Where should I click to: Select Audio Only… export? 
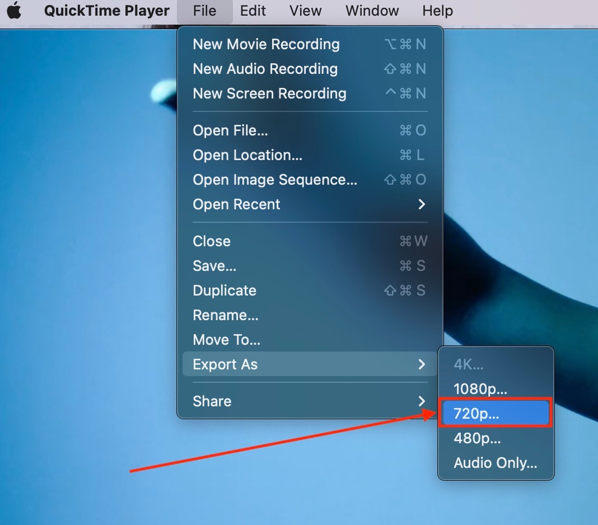tap(496, 463)
